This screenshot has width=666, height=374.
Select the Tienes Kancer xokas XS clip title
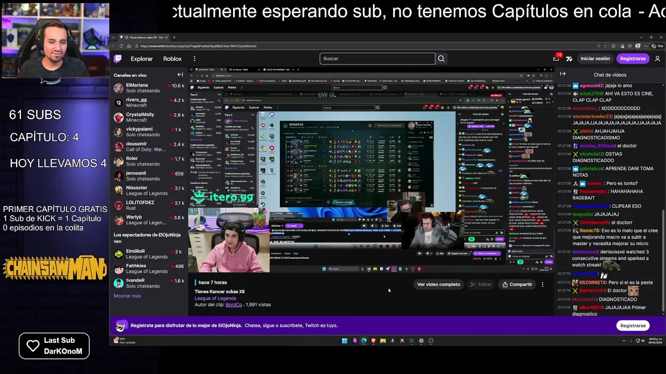coord(220,291)
